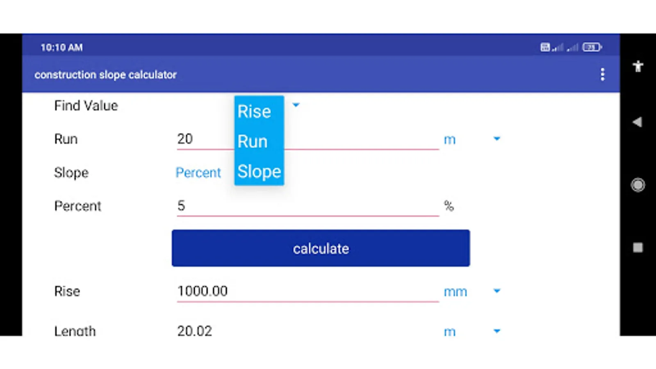Click the Rise result field showing 1000.00

click(307, 291)
